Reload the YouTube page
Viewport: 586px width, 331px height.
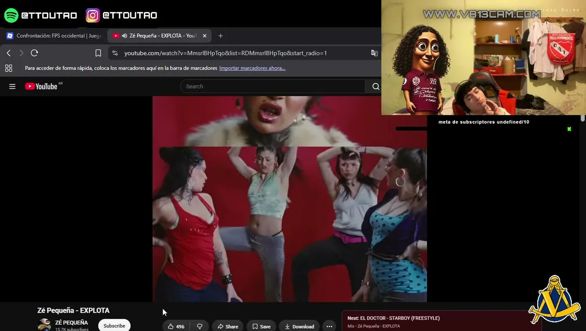tap(34, 53)
